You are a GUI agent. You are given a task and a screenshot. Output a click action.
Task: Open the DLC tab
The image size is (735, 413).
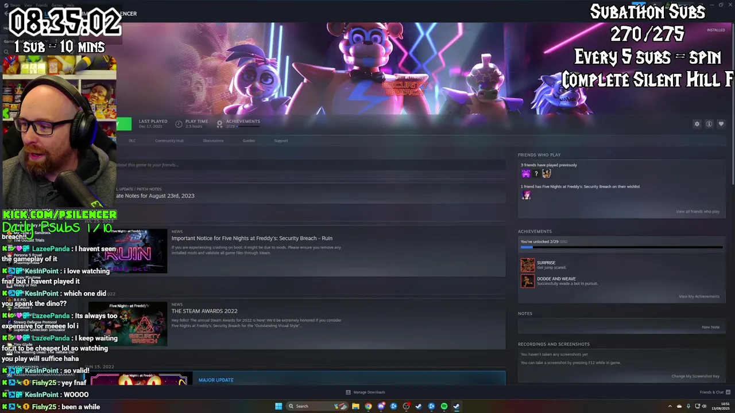[x=132, y=141]
